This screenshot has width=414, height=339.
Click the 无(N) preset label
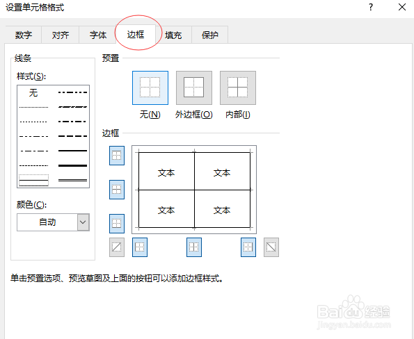click(x=150, y=115)
